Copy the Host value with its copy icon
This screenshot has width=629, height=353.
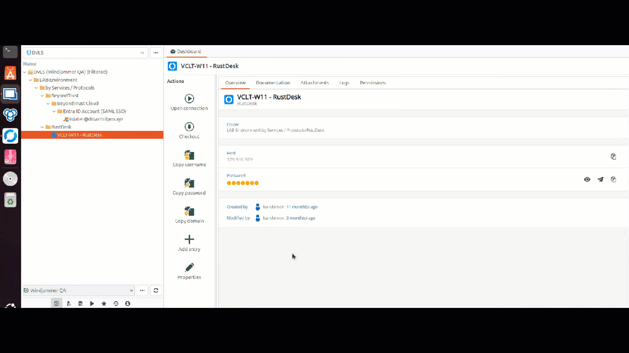point(613,156)
